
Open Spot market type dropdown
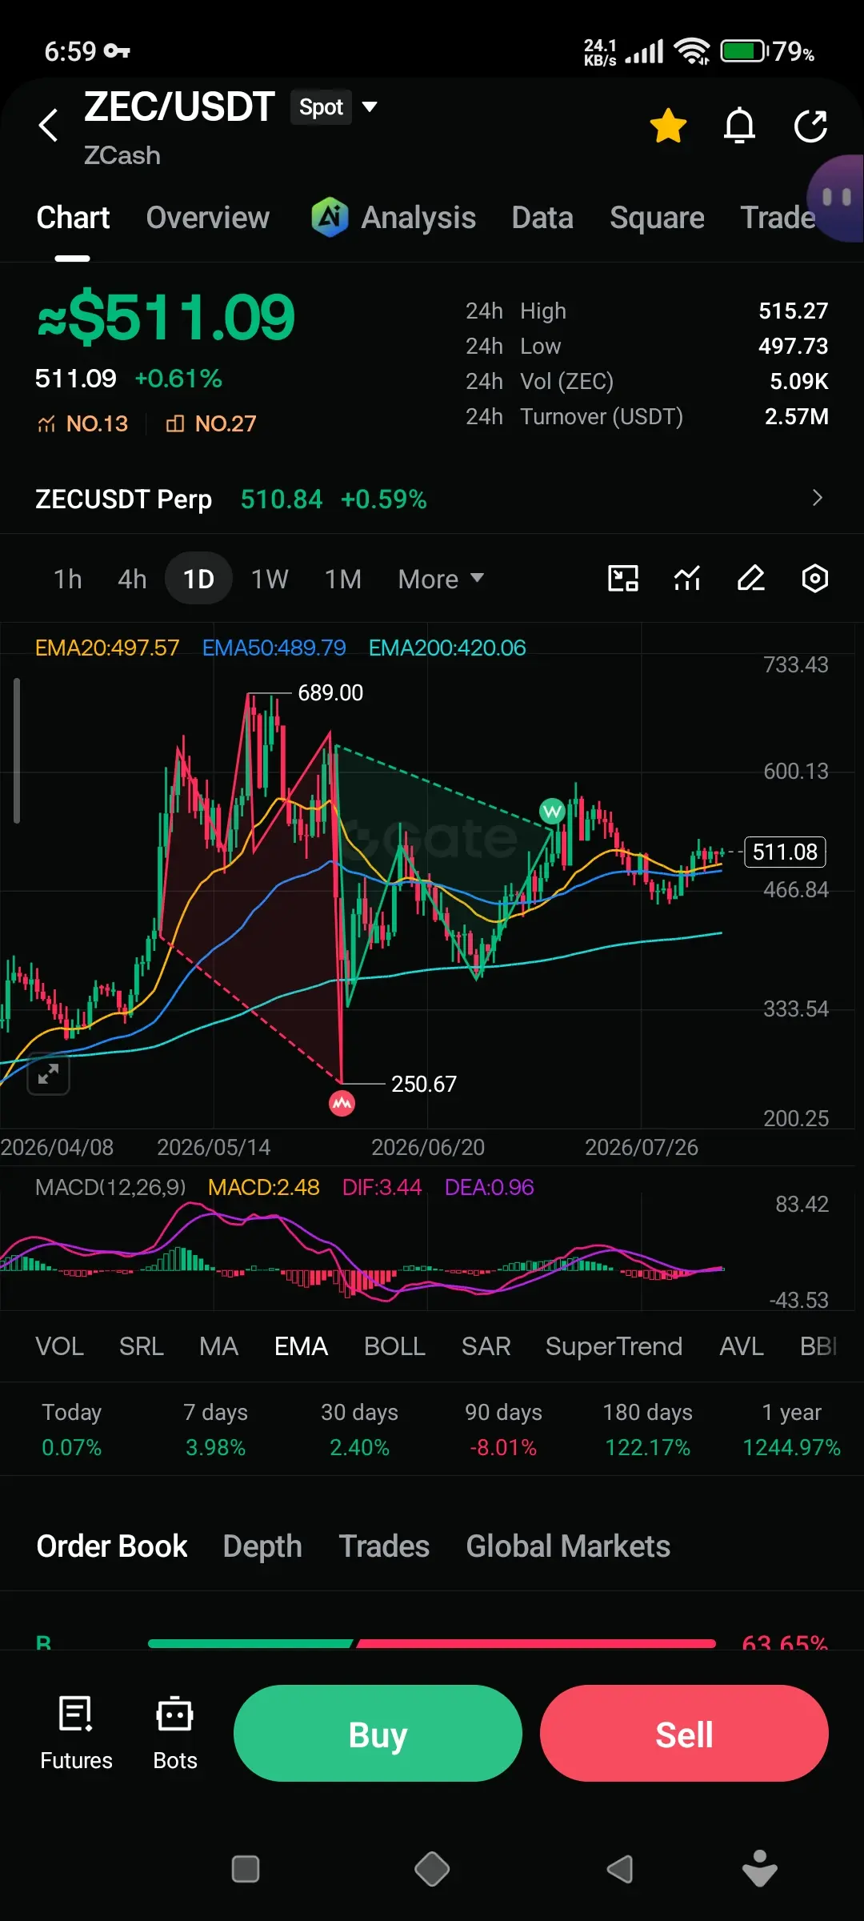334,107
